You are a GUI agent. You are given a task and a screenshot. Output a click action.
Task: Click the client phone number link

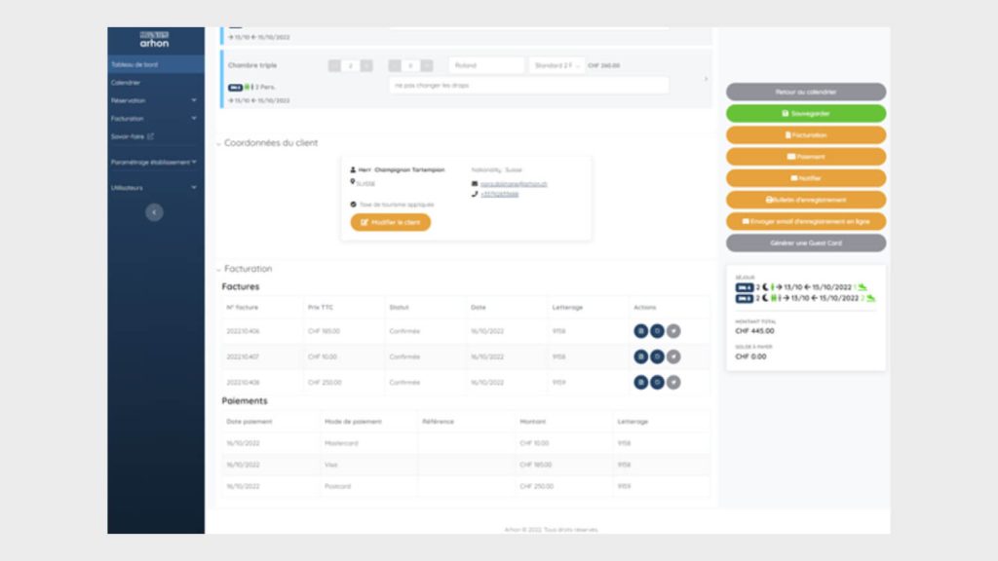[500, 194]
